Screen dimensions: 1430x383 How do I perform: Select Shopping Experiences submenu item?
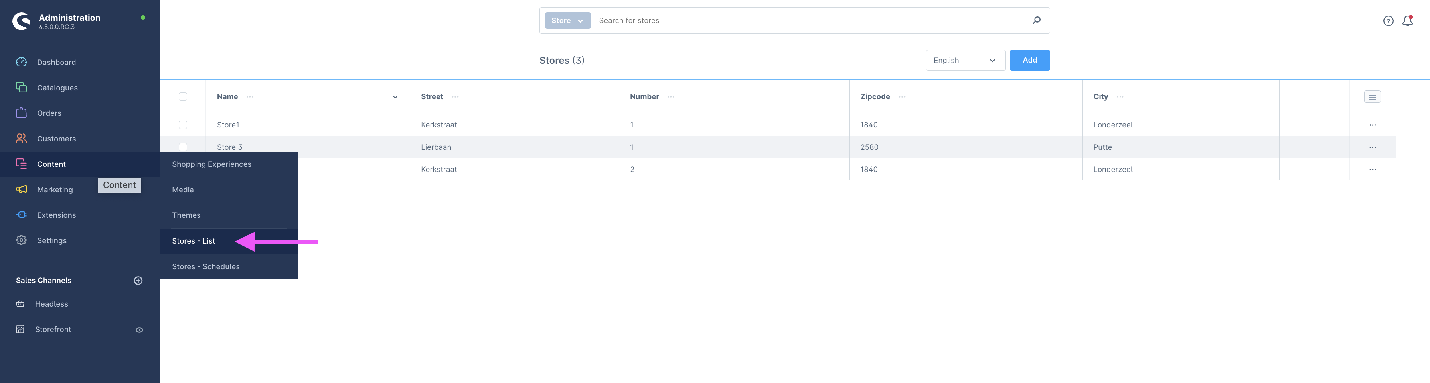pyautogui.click(x=211, y=164)
